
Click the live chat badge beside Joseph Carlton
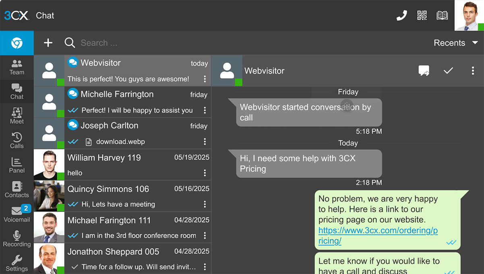click(x=73, y=125)
